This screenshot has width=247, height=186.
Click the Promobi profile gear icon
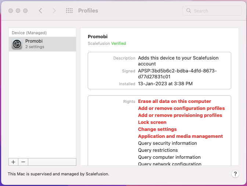pyautogui.click(x=17, y=44)
